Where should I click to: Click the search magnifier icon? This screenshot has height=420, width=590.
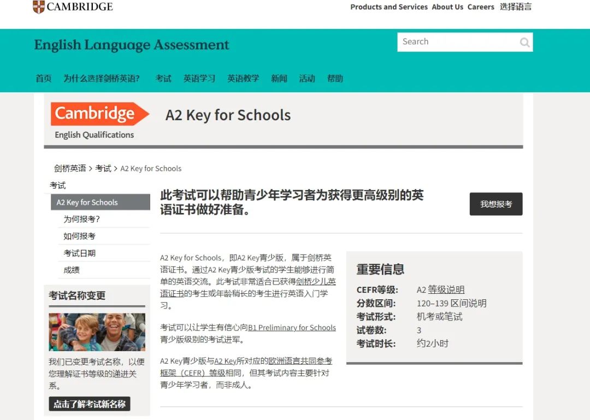[524, 42]
